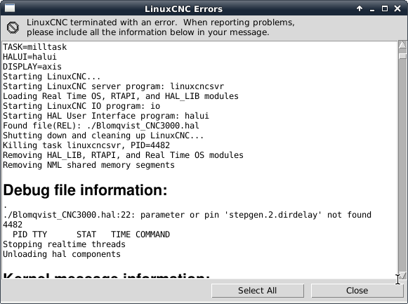Click the 'stepgen.2.dirdelay' not found error line
The image size is (408, 304).
pyautogui.click(x=187, y=215)
